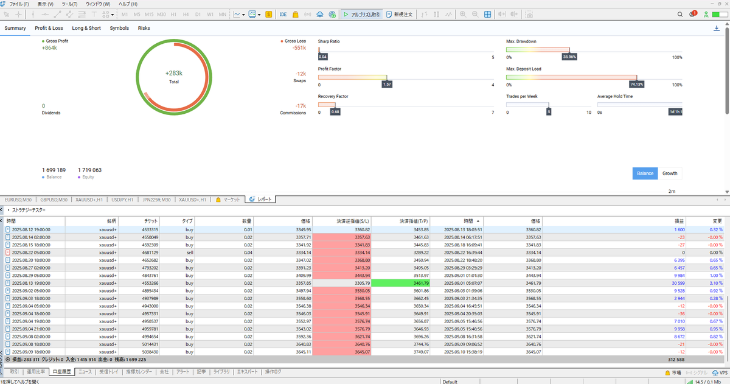The height and width of the screenshot is (384, 730).
Task: Switch to Risks report tab
Action: [x=144, y=28]
